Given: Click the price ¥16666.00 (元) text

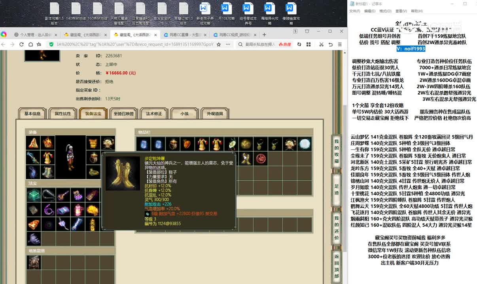Looking at the screenshot, I should tap(121, 73).
